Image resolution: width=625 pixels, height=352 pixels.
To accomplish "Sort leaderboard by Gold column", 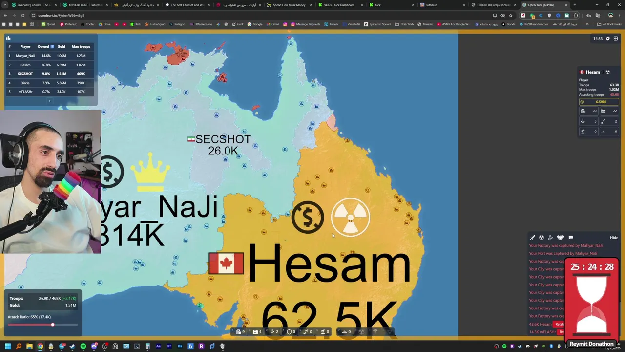I will tap(61, 47).
